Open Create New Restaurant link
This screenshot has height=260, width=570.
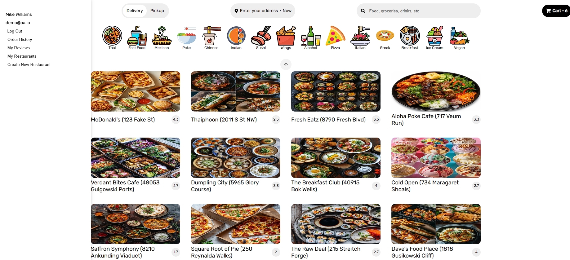(29, 64)
